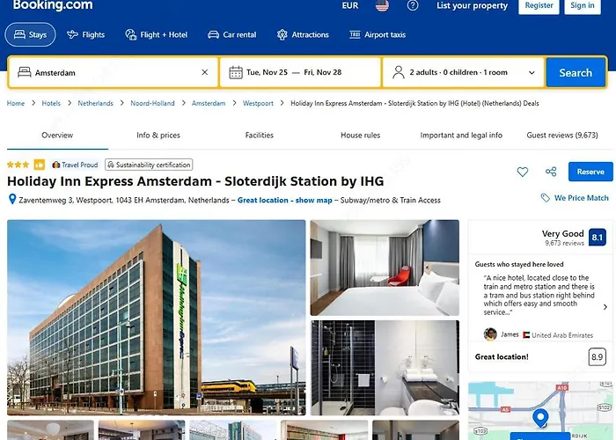Edit the Amsterdam destination field
616x440 pixels.
pyautogui.click(x=114, y=72)
